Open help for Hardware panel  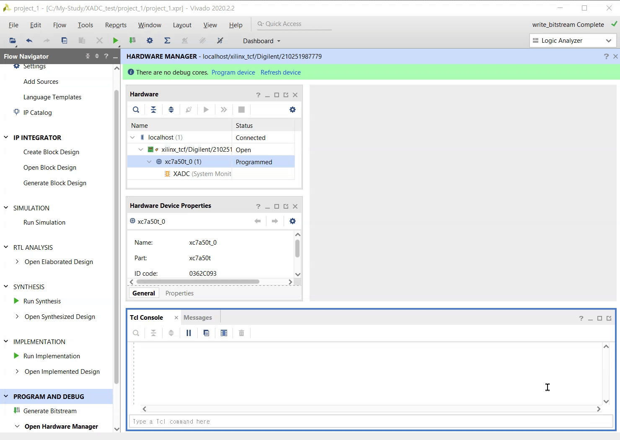[258, 95]
